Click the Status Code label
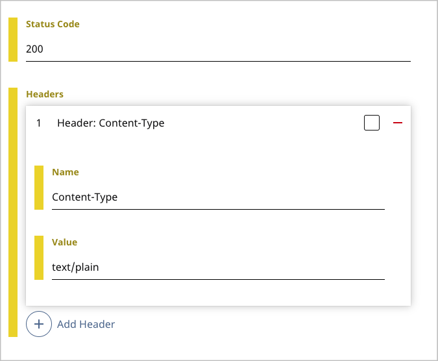The image size is (438, 361). [53, 24]
